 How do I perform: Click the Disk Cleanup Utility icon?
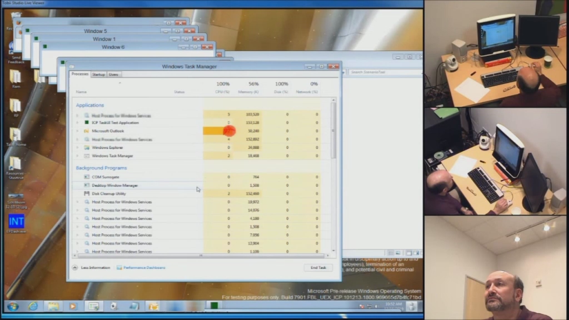[x=86, y=193]
